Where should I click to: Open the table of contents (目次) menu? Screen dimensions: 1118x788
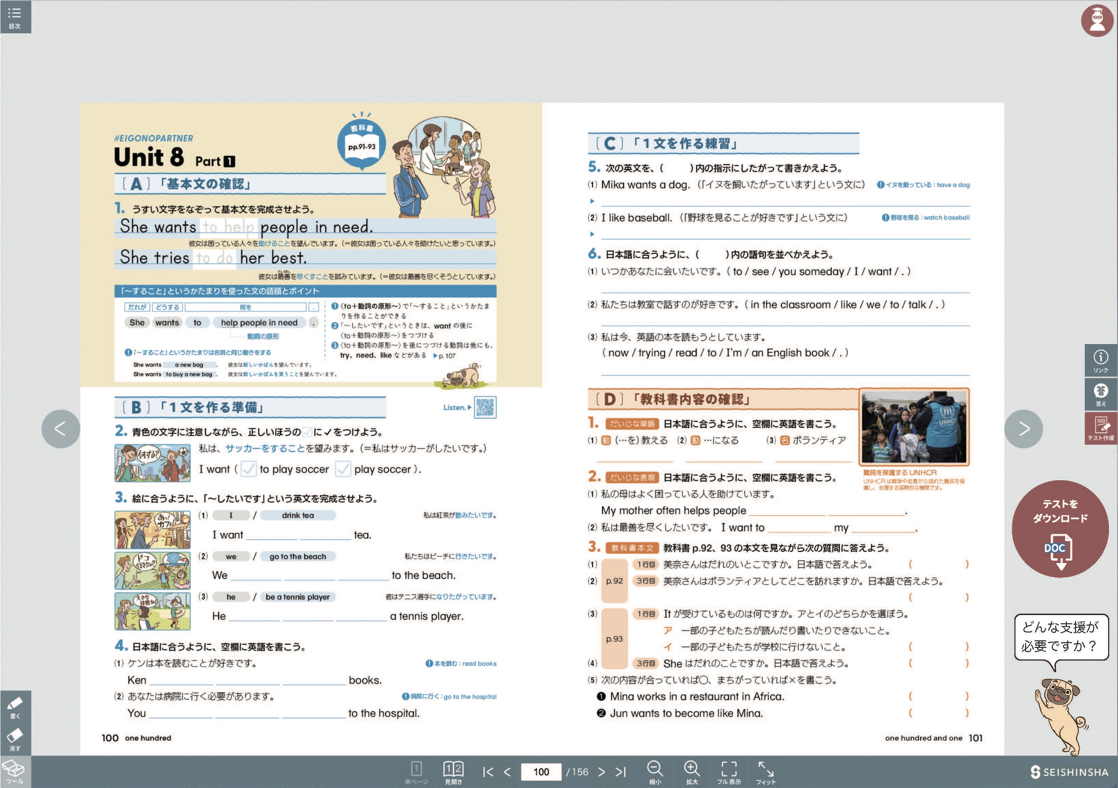click(x=15, y=17)
